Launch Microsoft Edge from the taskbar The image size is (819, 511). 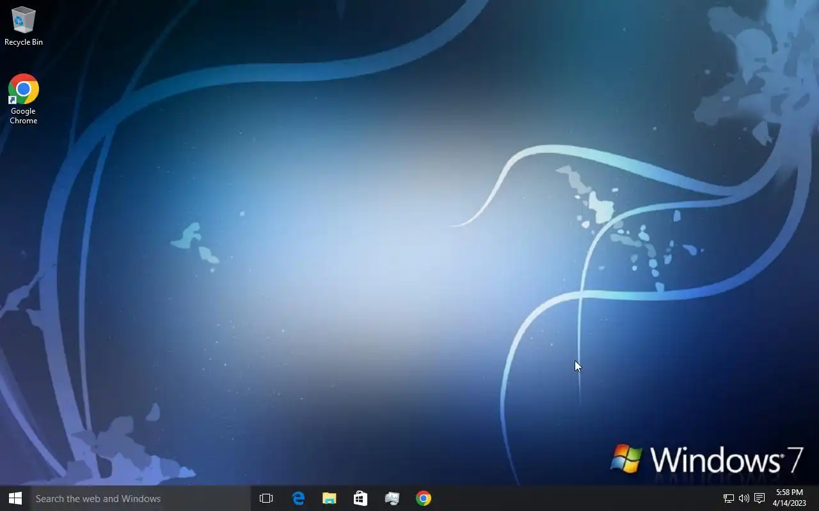pyautogui.click(x=298, y=498)
